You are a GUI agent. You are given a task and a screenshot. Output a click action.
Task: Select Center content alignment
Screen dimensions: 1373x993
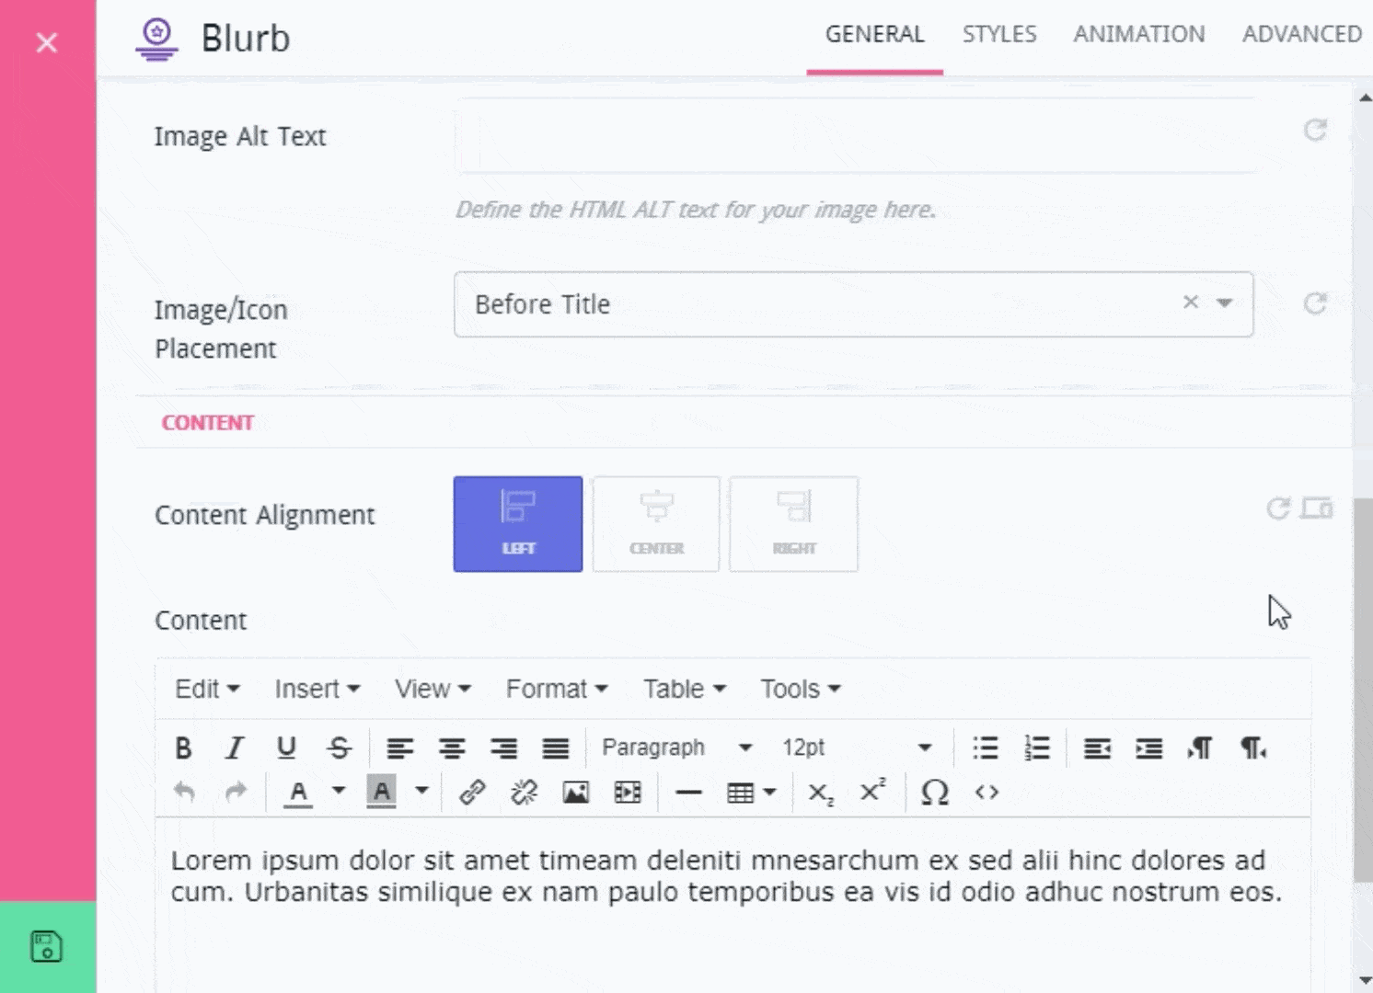point(656,524)
